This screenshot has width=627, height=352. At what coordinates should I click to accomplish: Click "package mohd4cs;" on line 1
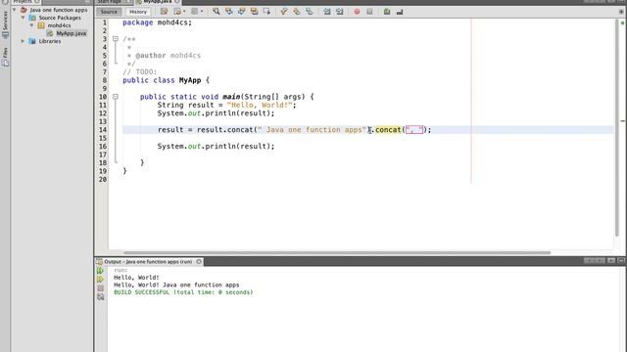pos(157,22)
